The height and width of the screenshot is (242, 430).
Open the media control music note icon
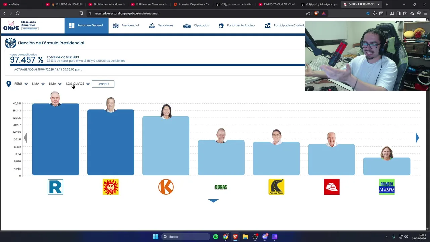coord(392,13)
